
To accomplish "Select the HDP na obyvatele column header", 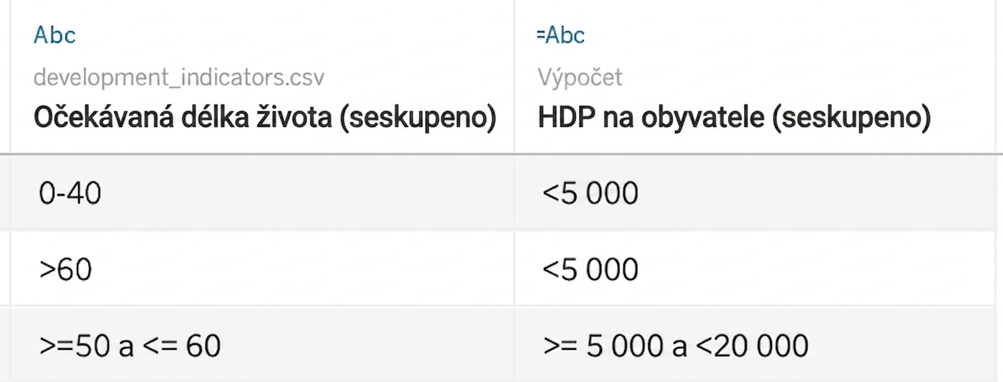I will point(734,118).
